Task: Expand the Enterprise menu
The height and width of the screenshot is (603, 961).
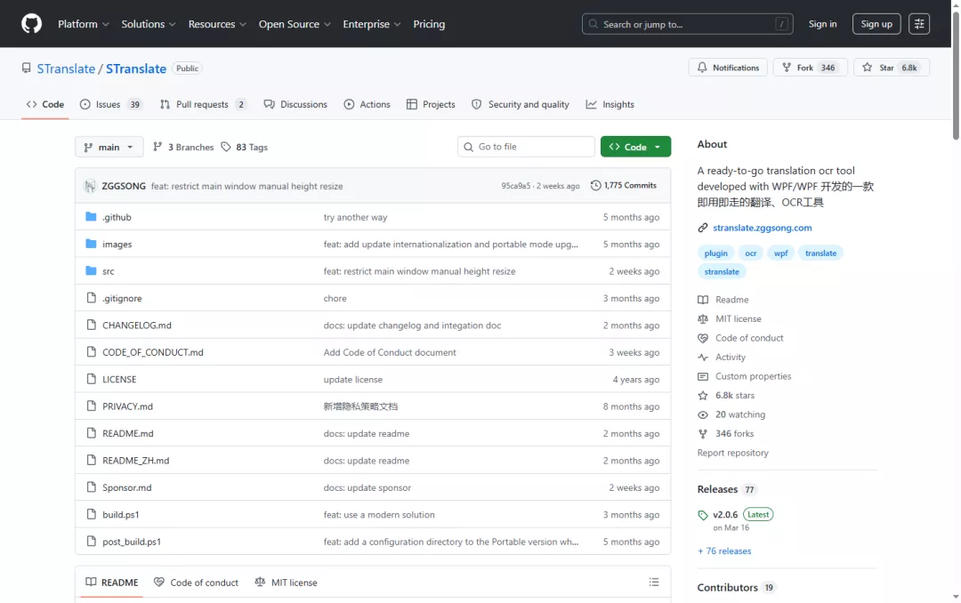Action: (371, 24)
